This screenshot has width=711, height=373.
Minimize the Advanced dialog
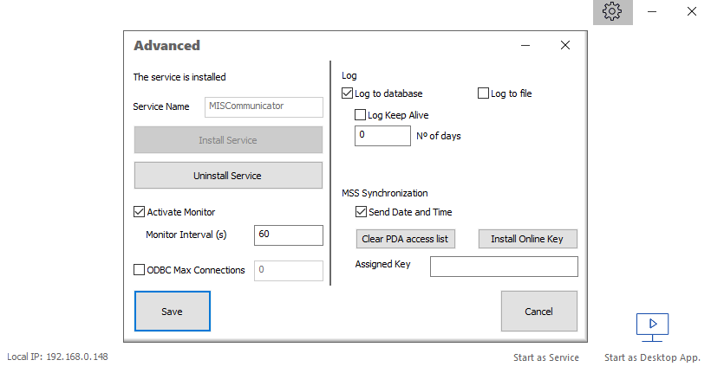tap(525, 45)
